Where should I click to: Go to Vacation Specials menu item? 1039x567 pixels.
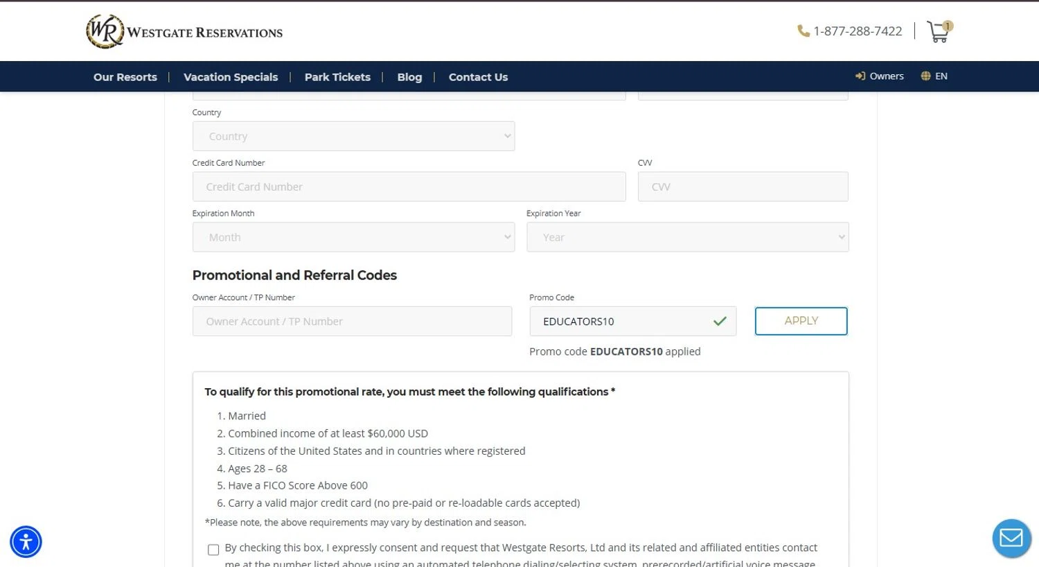(231, 77)
